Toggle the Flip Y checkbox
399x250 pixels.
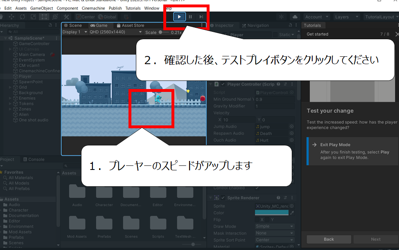pyautogui.click(x=267, y=219)
